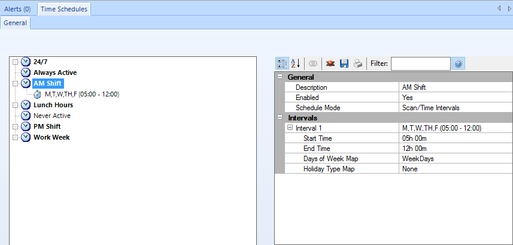Screen dimensions: 513x245
Task: Open help with the blue question mark
Action: [458, 63]
